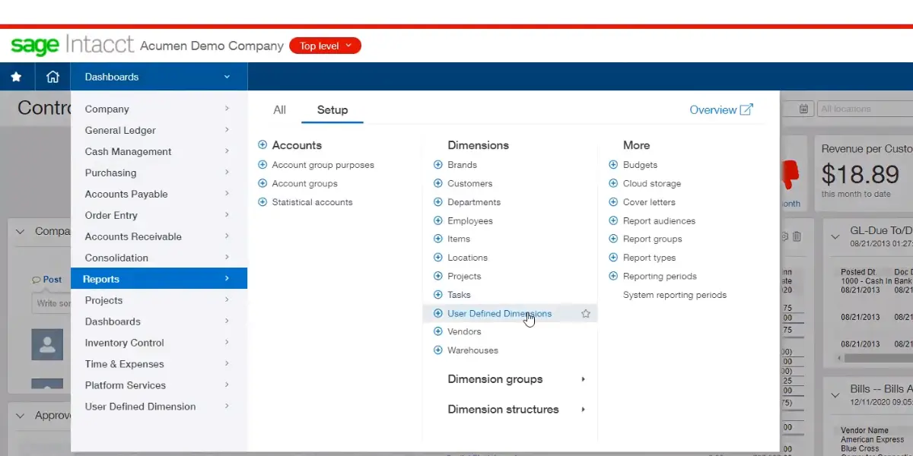Open the Projects module menu
The width and height of the screenshot is (913, 456).
159,300
